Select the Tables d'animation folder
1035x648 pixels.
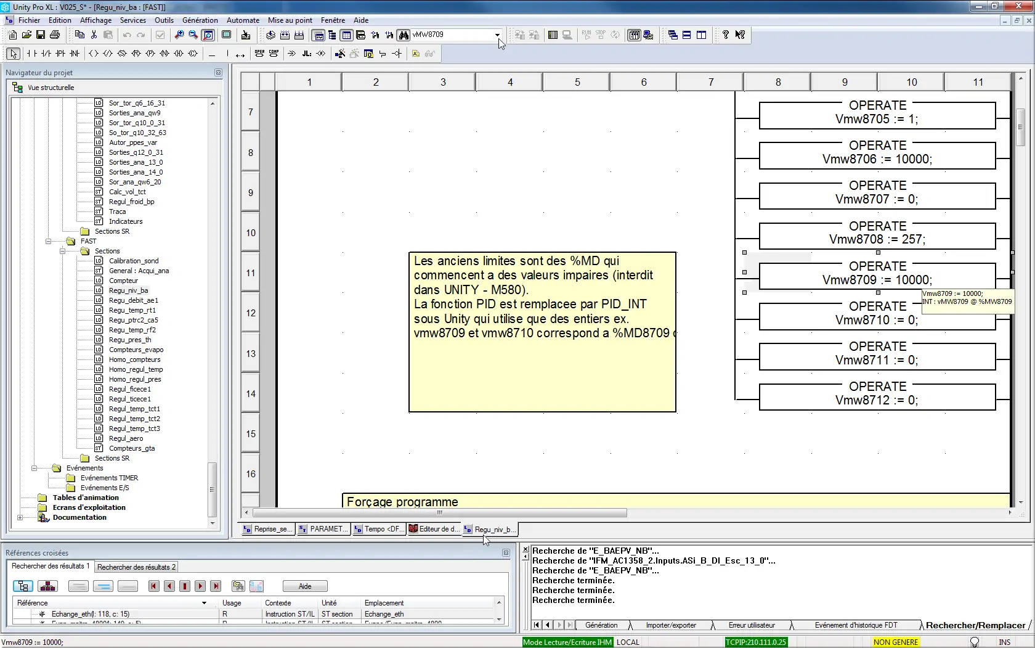tap(86, 498)
